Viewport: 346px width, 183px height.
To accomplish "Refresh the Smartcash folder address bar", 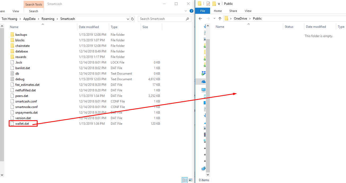I will tap(132, 19).
